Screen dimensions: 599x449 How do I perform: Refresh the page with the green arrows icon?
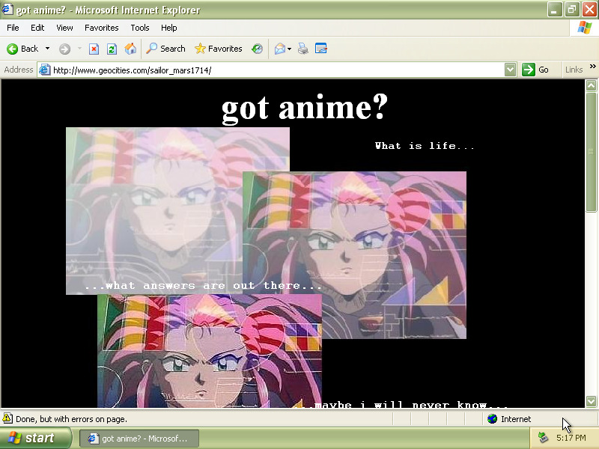click(x=112, y=49)
